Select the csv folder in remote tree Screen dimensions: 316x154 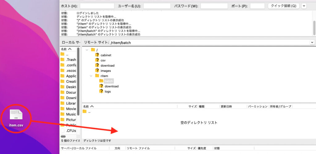point(103,60)
